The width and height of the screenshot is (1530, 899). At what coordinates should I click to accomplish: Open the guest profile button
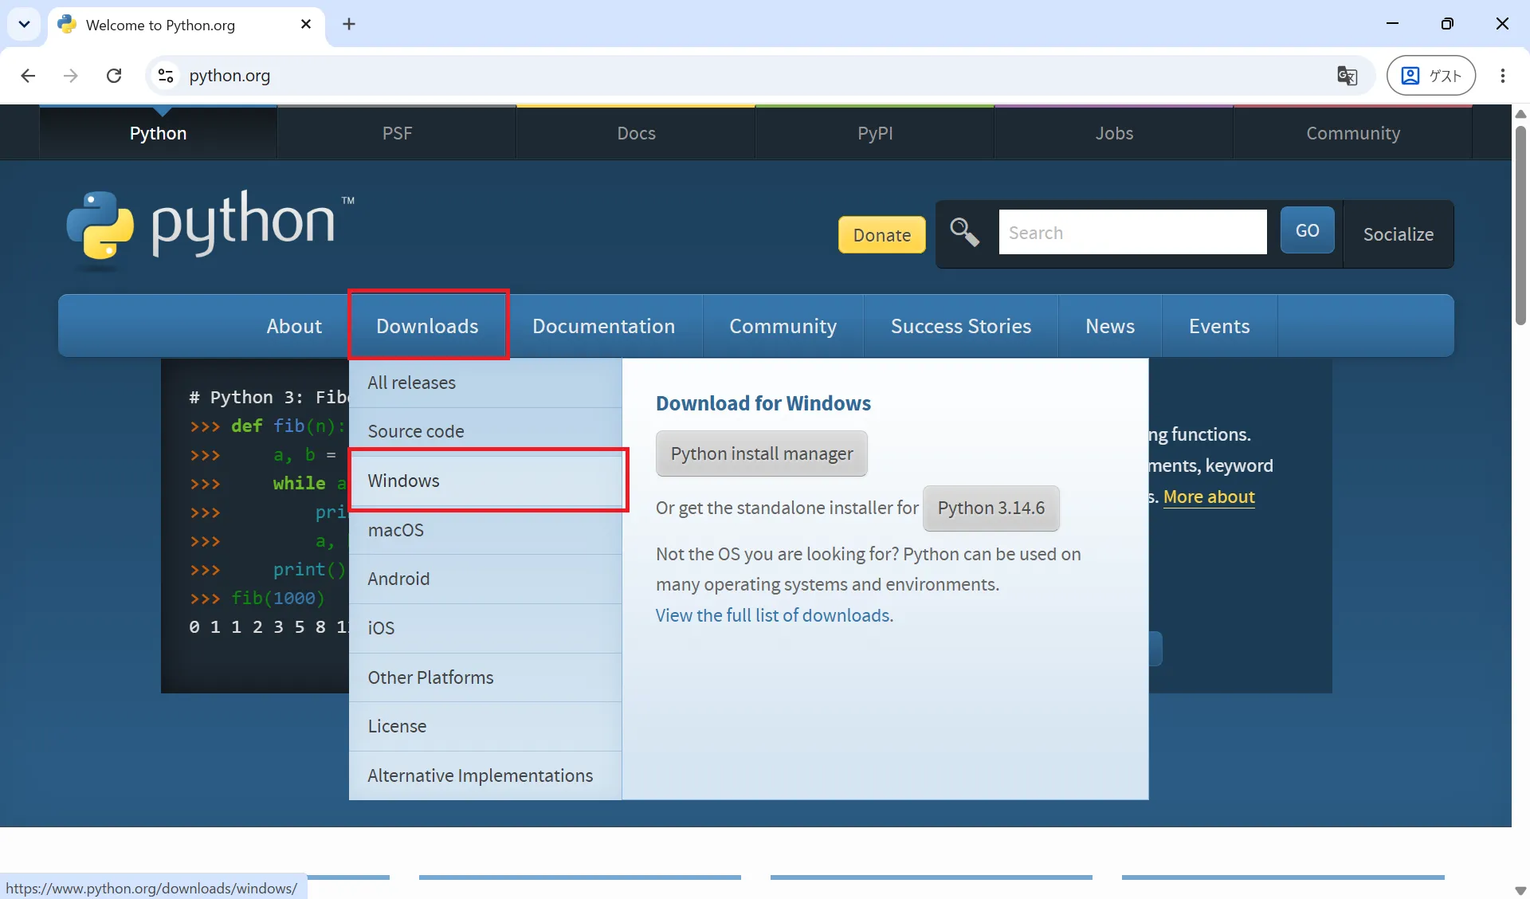(1431, 76)
